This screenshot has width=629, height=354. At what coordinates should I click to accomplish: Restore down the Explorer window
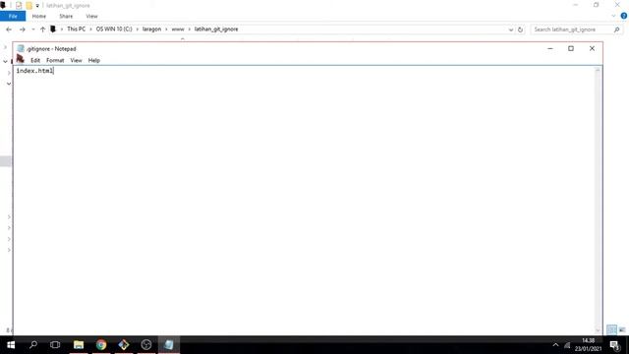pos(597,5)
